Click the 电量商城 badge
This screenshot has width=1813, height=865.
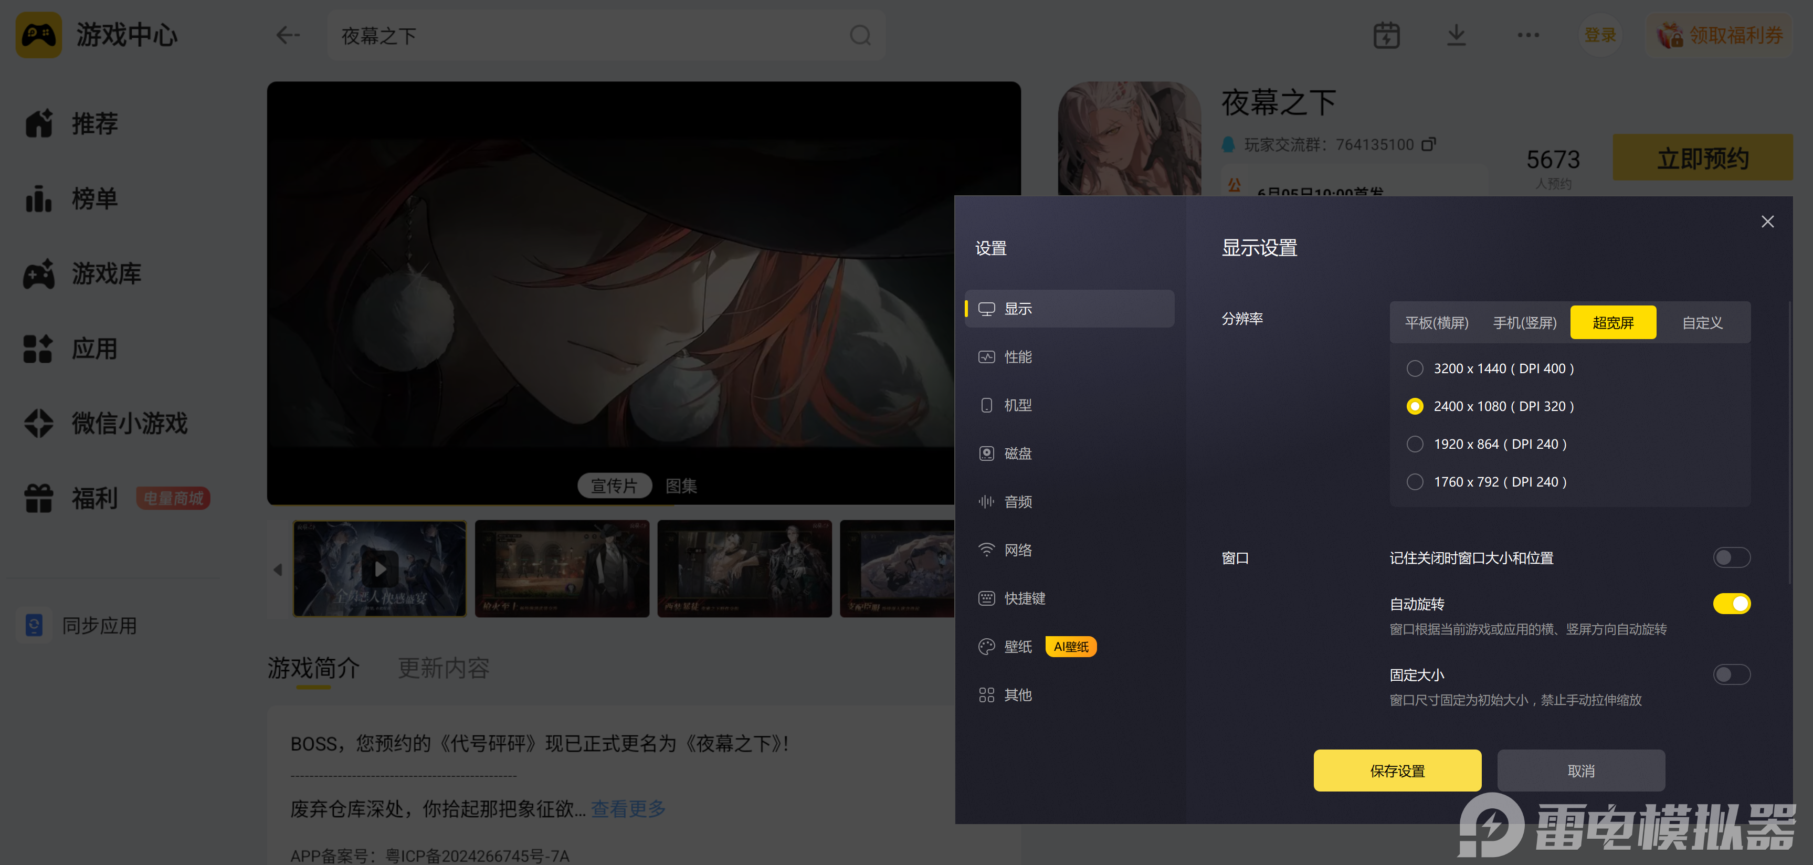pyautogui.click(x=173, y=498)
